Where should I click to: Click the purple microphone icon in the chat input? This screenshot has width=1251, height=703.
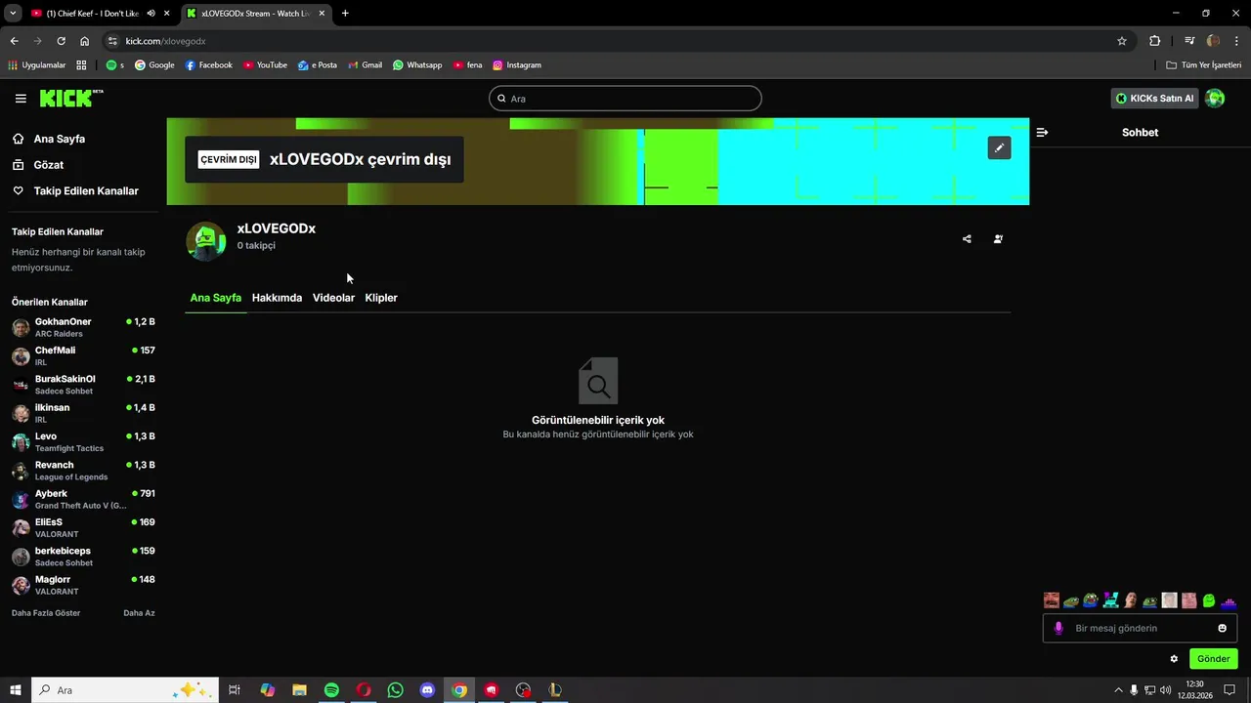[x=1057, y=628]
